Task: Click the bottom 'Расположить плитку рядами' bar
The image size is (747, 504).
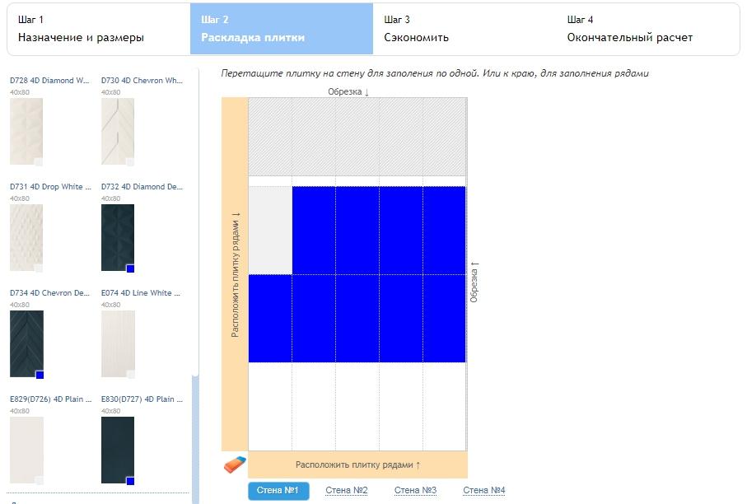Action: tap(357, 464)
